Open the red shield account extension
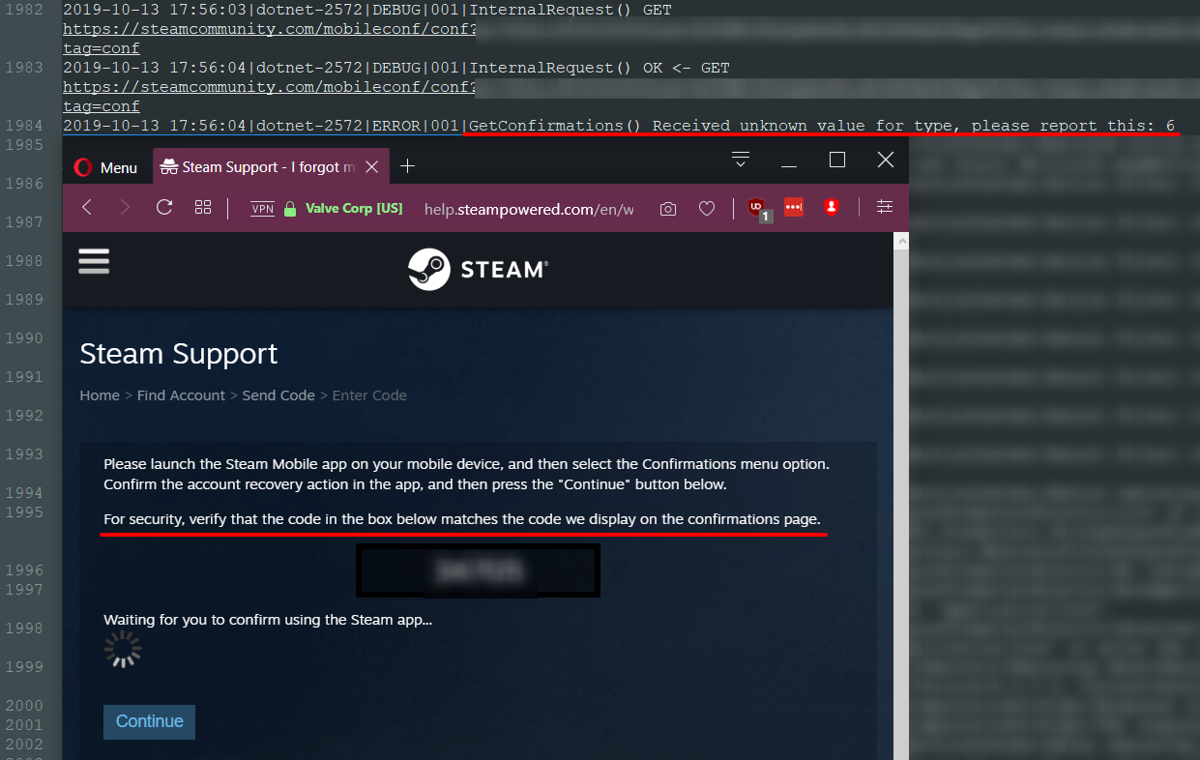 click(x=831, y=208)
